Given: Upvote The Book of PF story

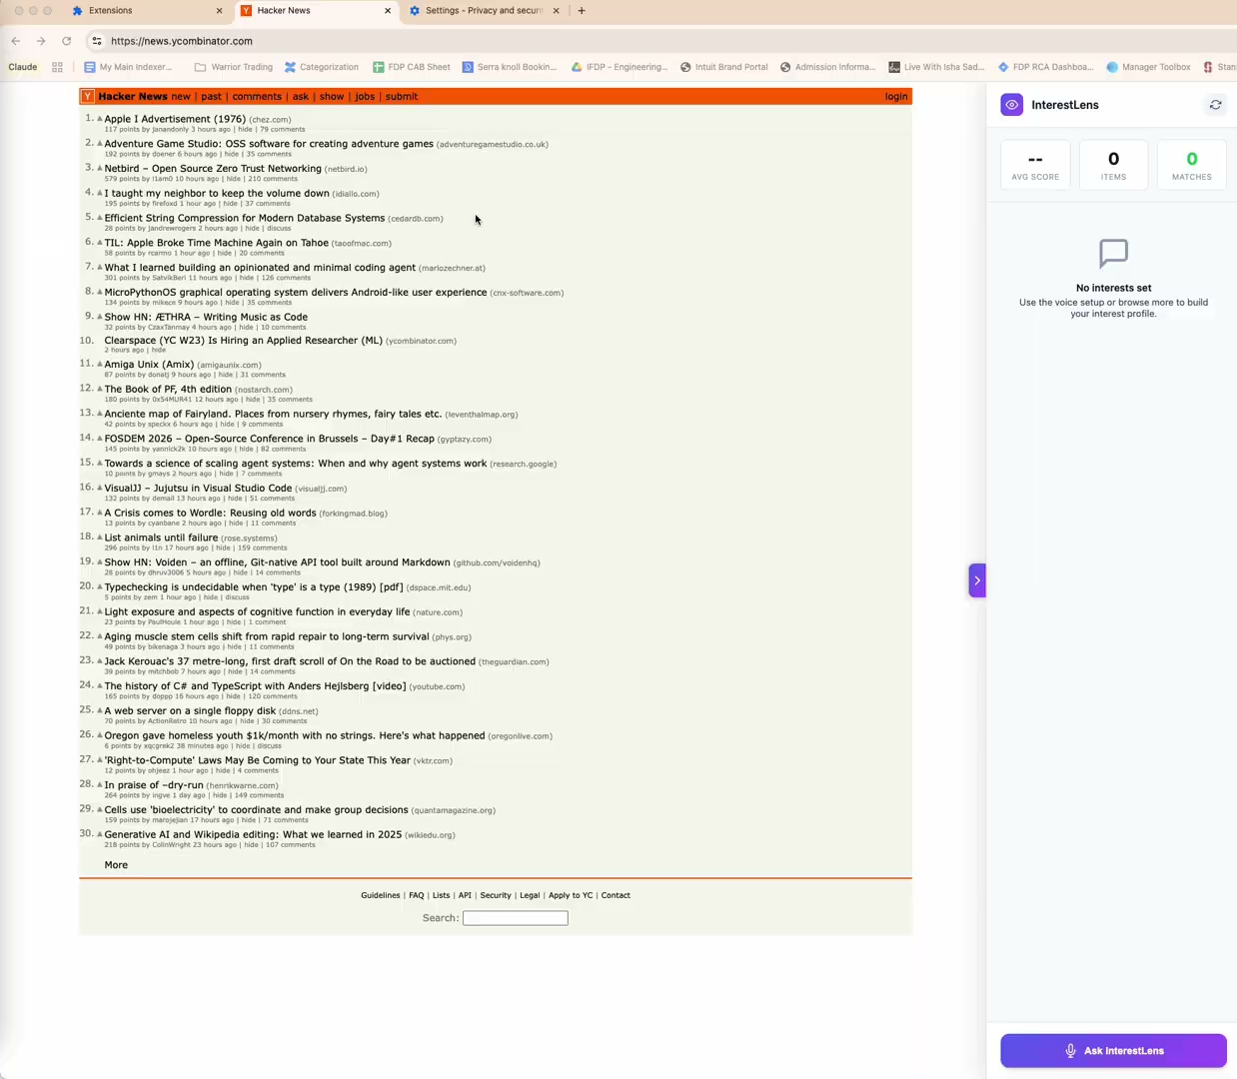Looking at the screenshot, I should (x=100, y=389).
